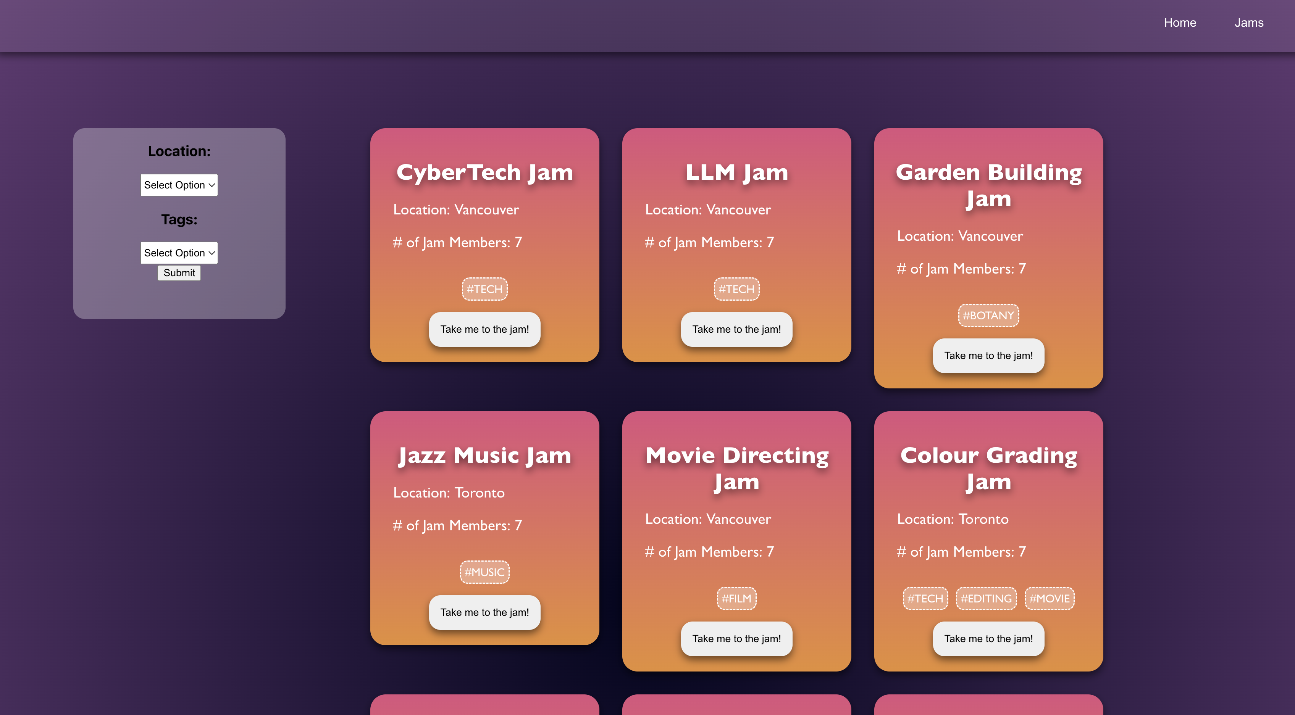This screenshot has height=715, width=1295.
Task: Take me to the Jazz Music Jam
Action: click(x=484, y=612)
